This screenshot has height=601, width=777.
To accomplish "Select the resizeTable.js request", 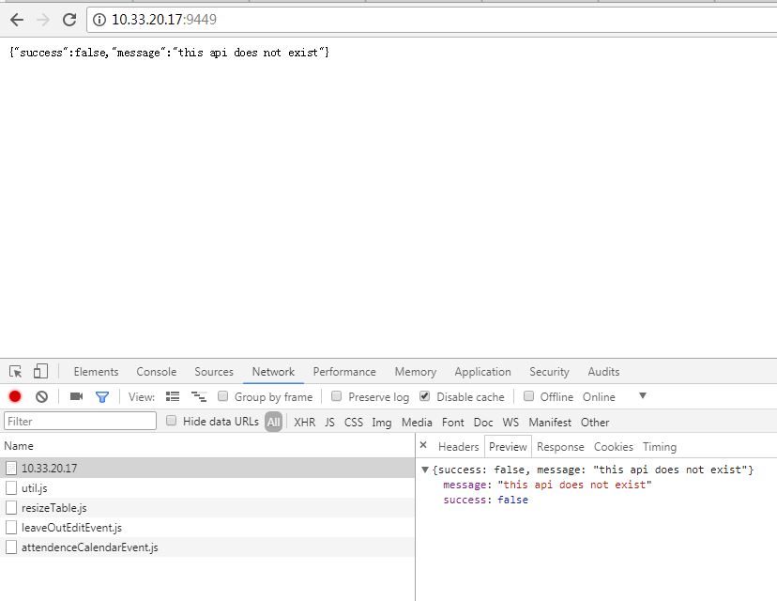I will point(207,508).
